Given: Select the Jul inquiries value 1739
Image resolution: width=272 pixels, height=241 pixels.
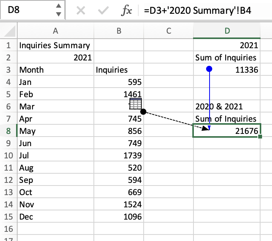Looking at the screenshot, I should pos(118,156).
